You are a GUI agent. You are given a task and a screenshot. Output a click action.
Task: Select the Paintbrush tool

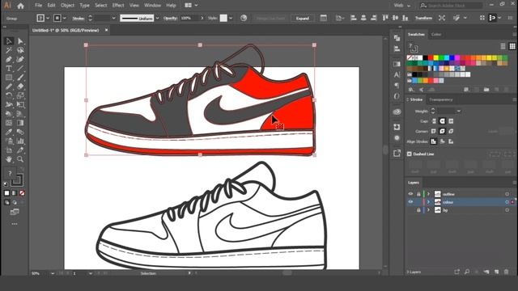20,78
